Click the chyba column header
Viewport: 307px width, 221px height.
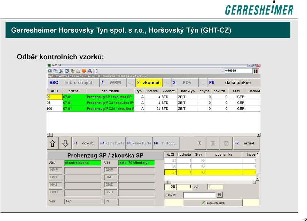204,91
